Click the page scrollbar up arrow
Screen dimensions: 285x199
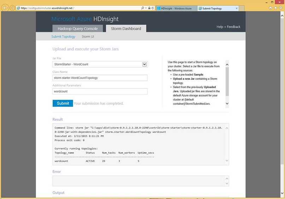pos(282,16)
